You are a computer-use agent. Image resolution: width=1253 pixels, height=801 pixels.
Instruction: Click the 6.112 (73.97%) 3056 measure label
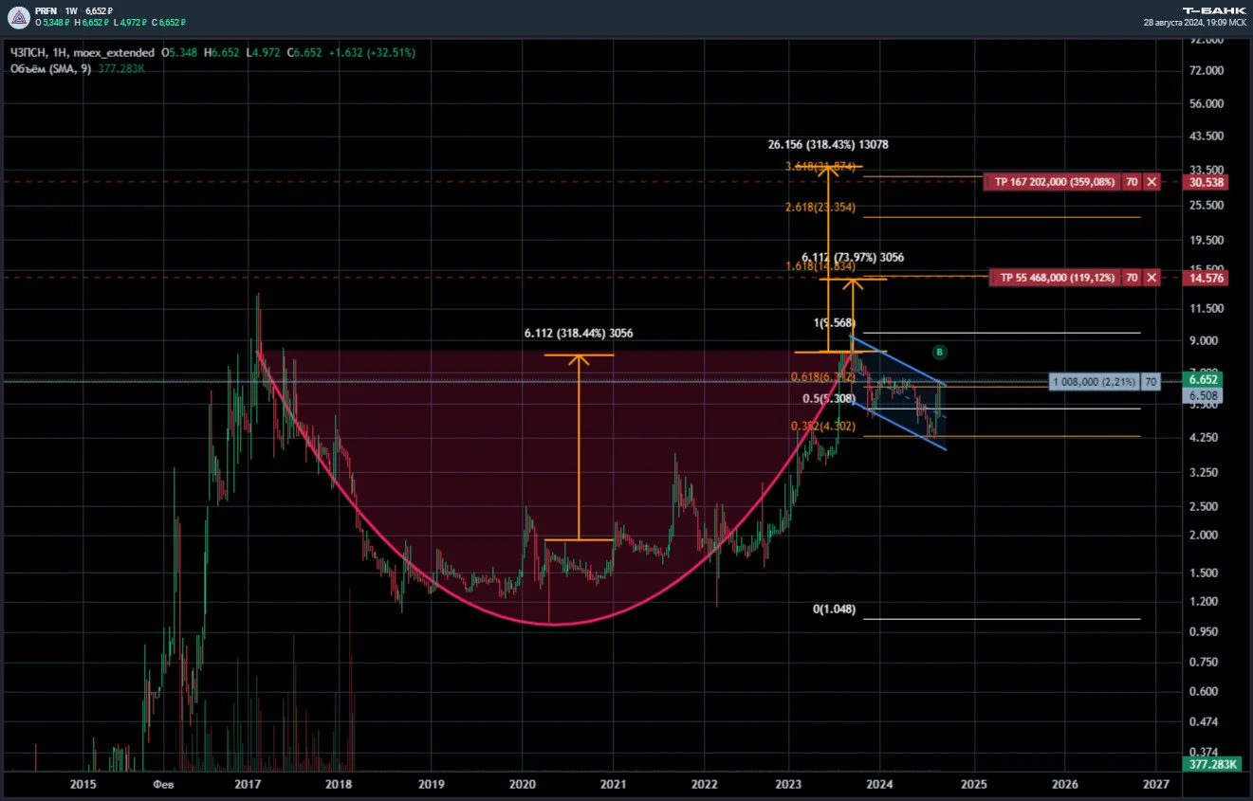[x=853, y=257]
